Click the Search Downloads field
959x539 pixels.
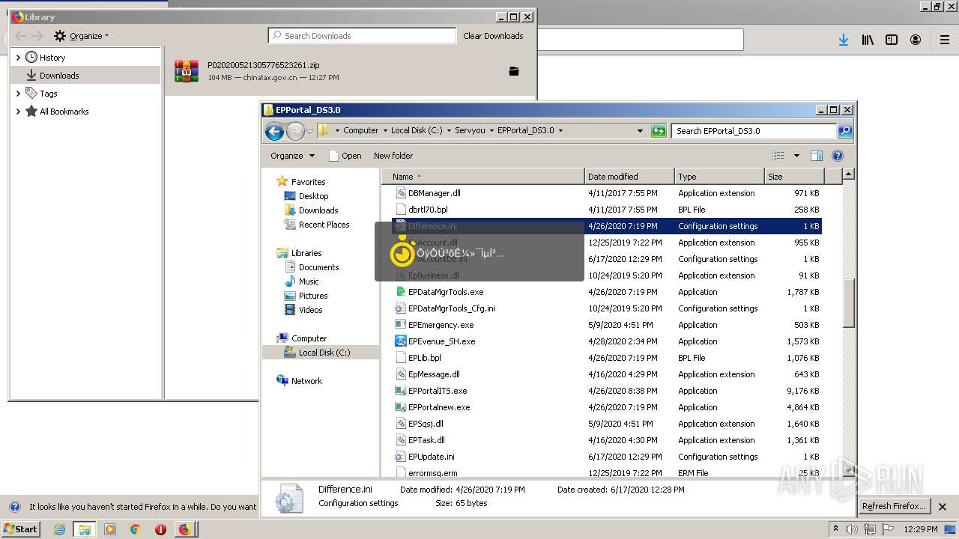tap(362, 36)
